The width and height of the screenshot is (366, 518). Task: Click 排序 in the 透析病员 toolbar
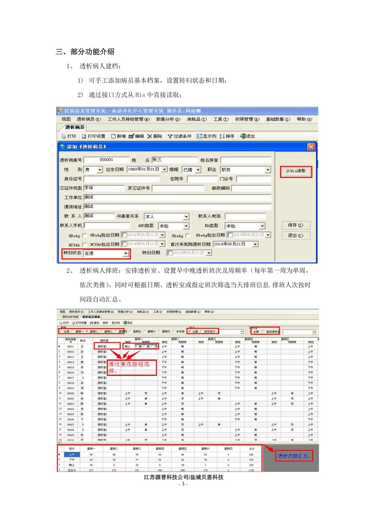click(227, 136)
